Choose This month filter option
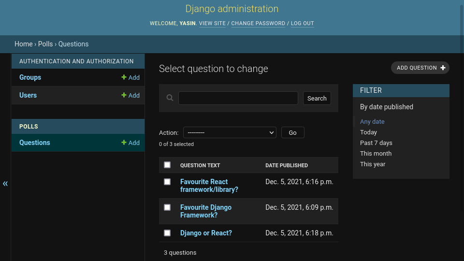The image size is (464, 261). tap(376, 154)
